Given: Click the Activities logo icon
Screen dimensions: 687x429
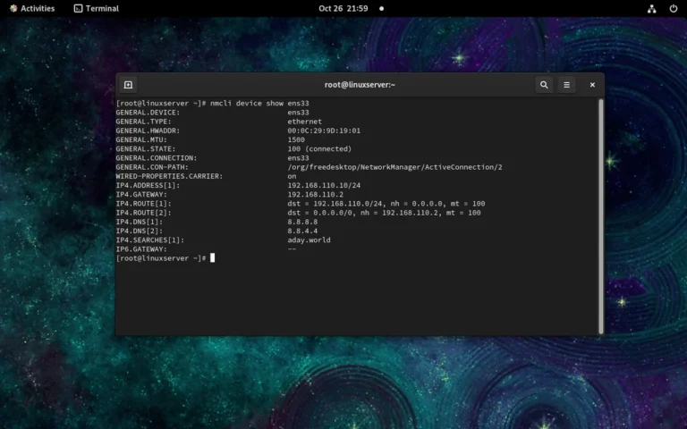Looking at the screenshot, I should point(13,8).
